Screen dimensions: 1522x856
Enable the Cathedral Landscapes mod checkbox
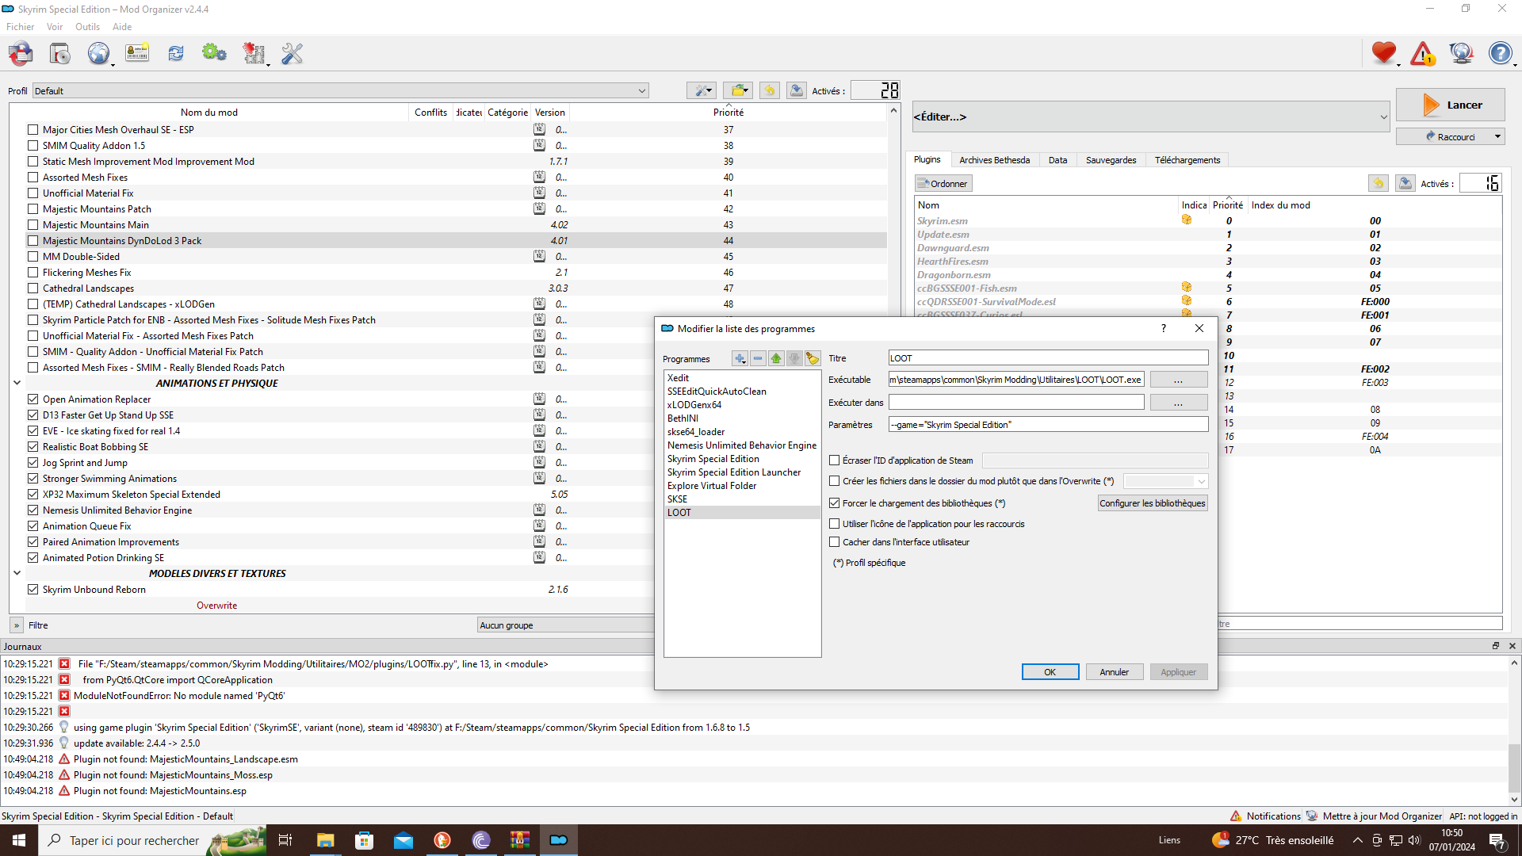tap(33, 289)
